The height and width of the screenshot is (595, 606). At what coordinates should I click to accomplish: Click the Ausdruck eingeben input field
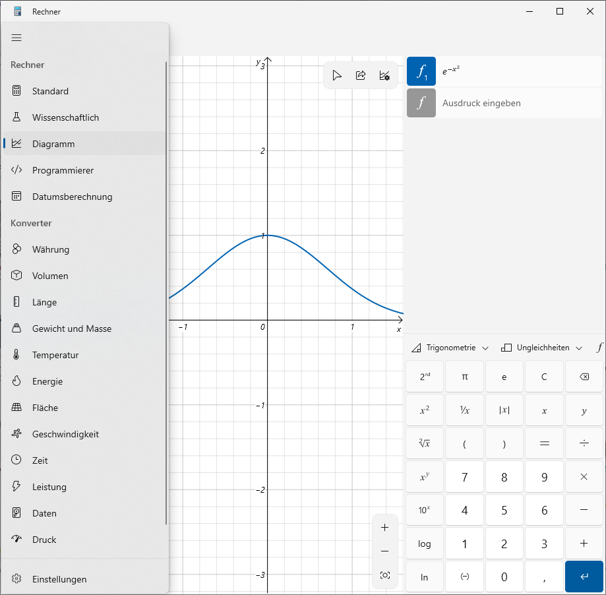pos(519,103)
